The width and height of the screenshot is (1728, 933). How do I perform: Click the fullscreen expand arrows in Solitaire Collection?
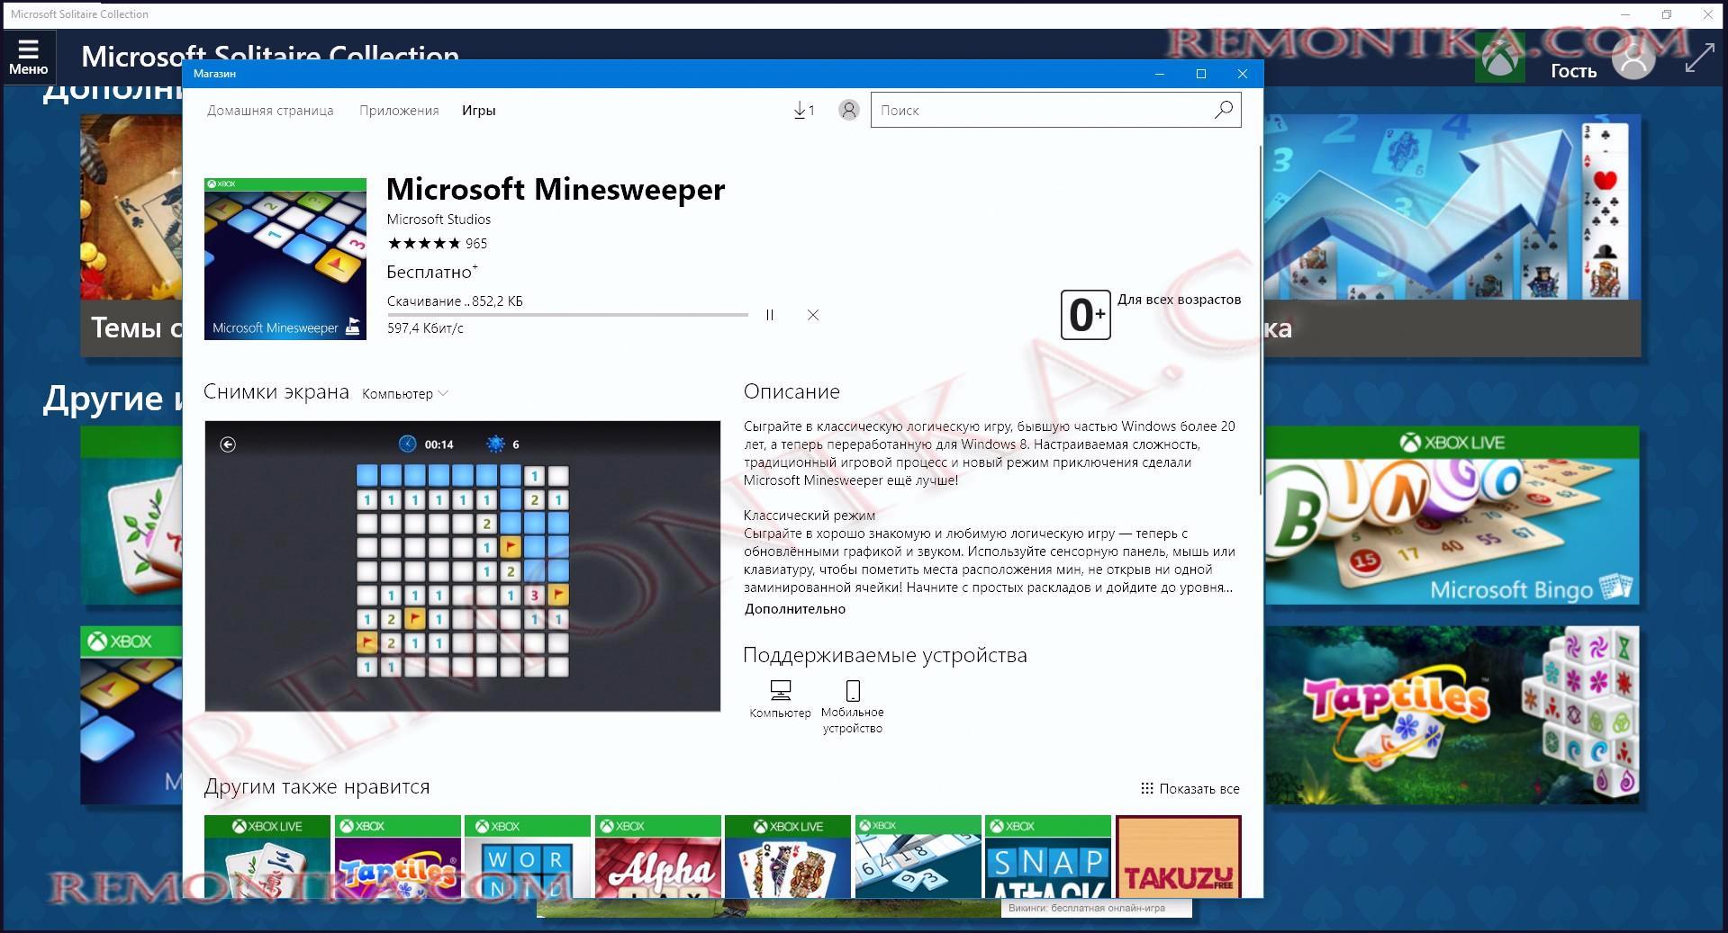1698,58
